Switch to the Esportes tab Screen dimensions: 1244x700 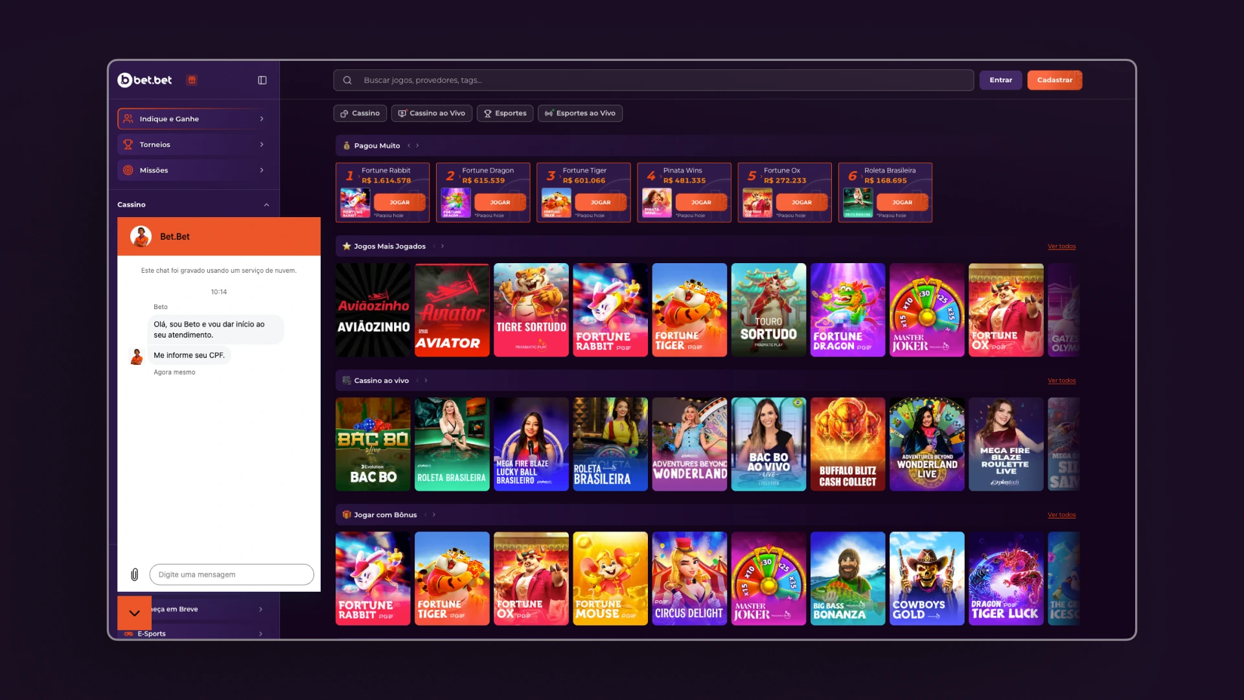coord(505,113)
